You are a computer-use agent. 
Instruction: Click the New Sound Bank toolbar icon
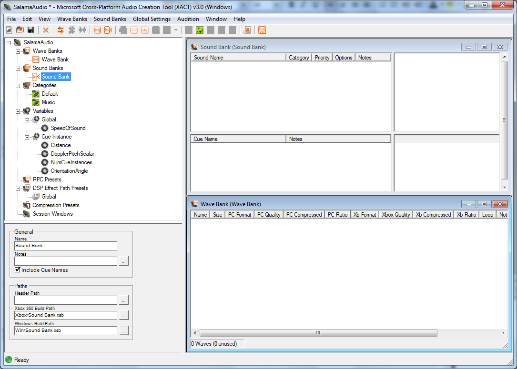click(x=108, y=30)
